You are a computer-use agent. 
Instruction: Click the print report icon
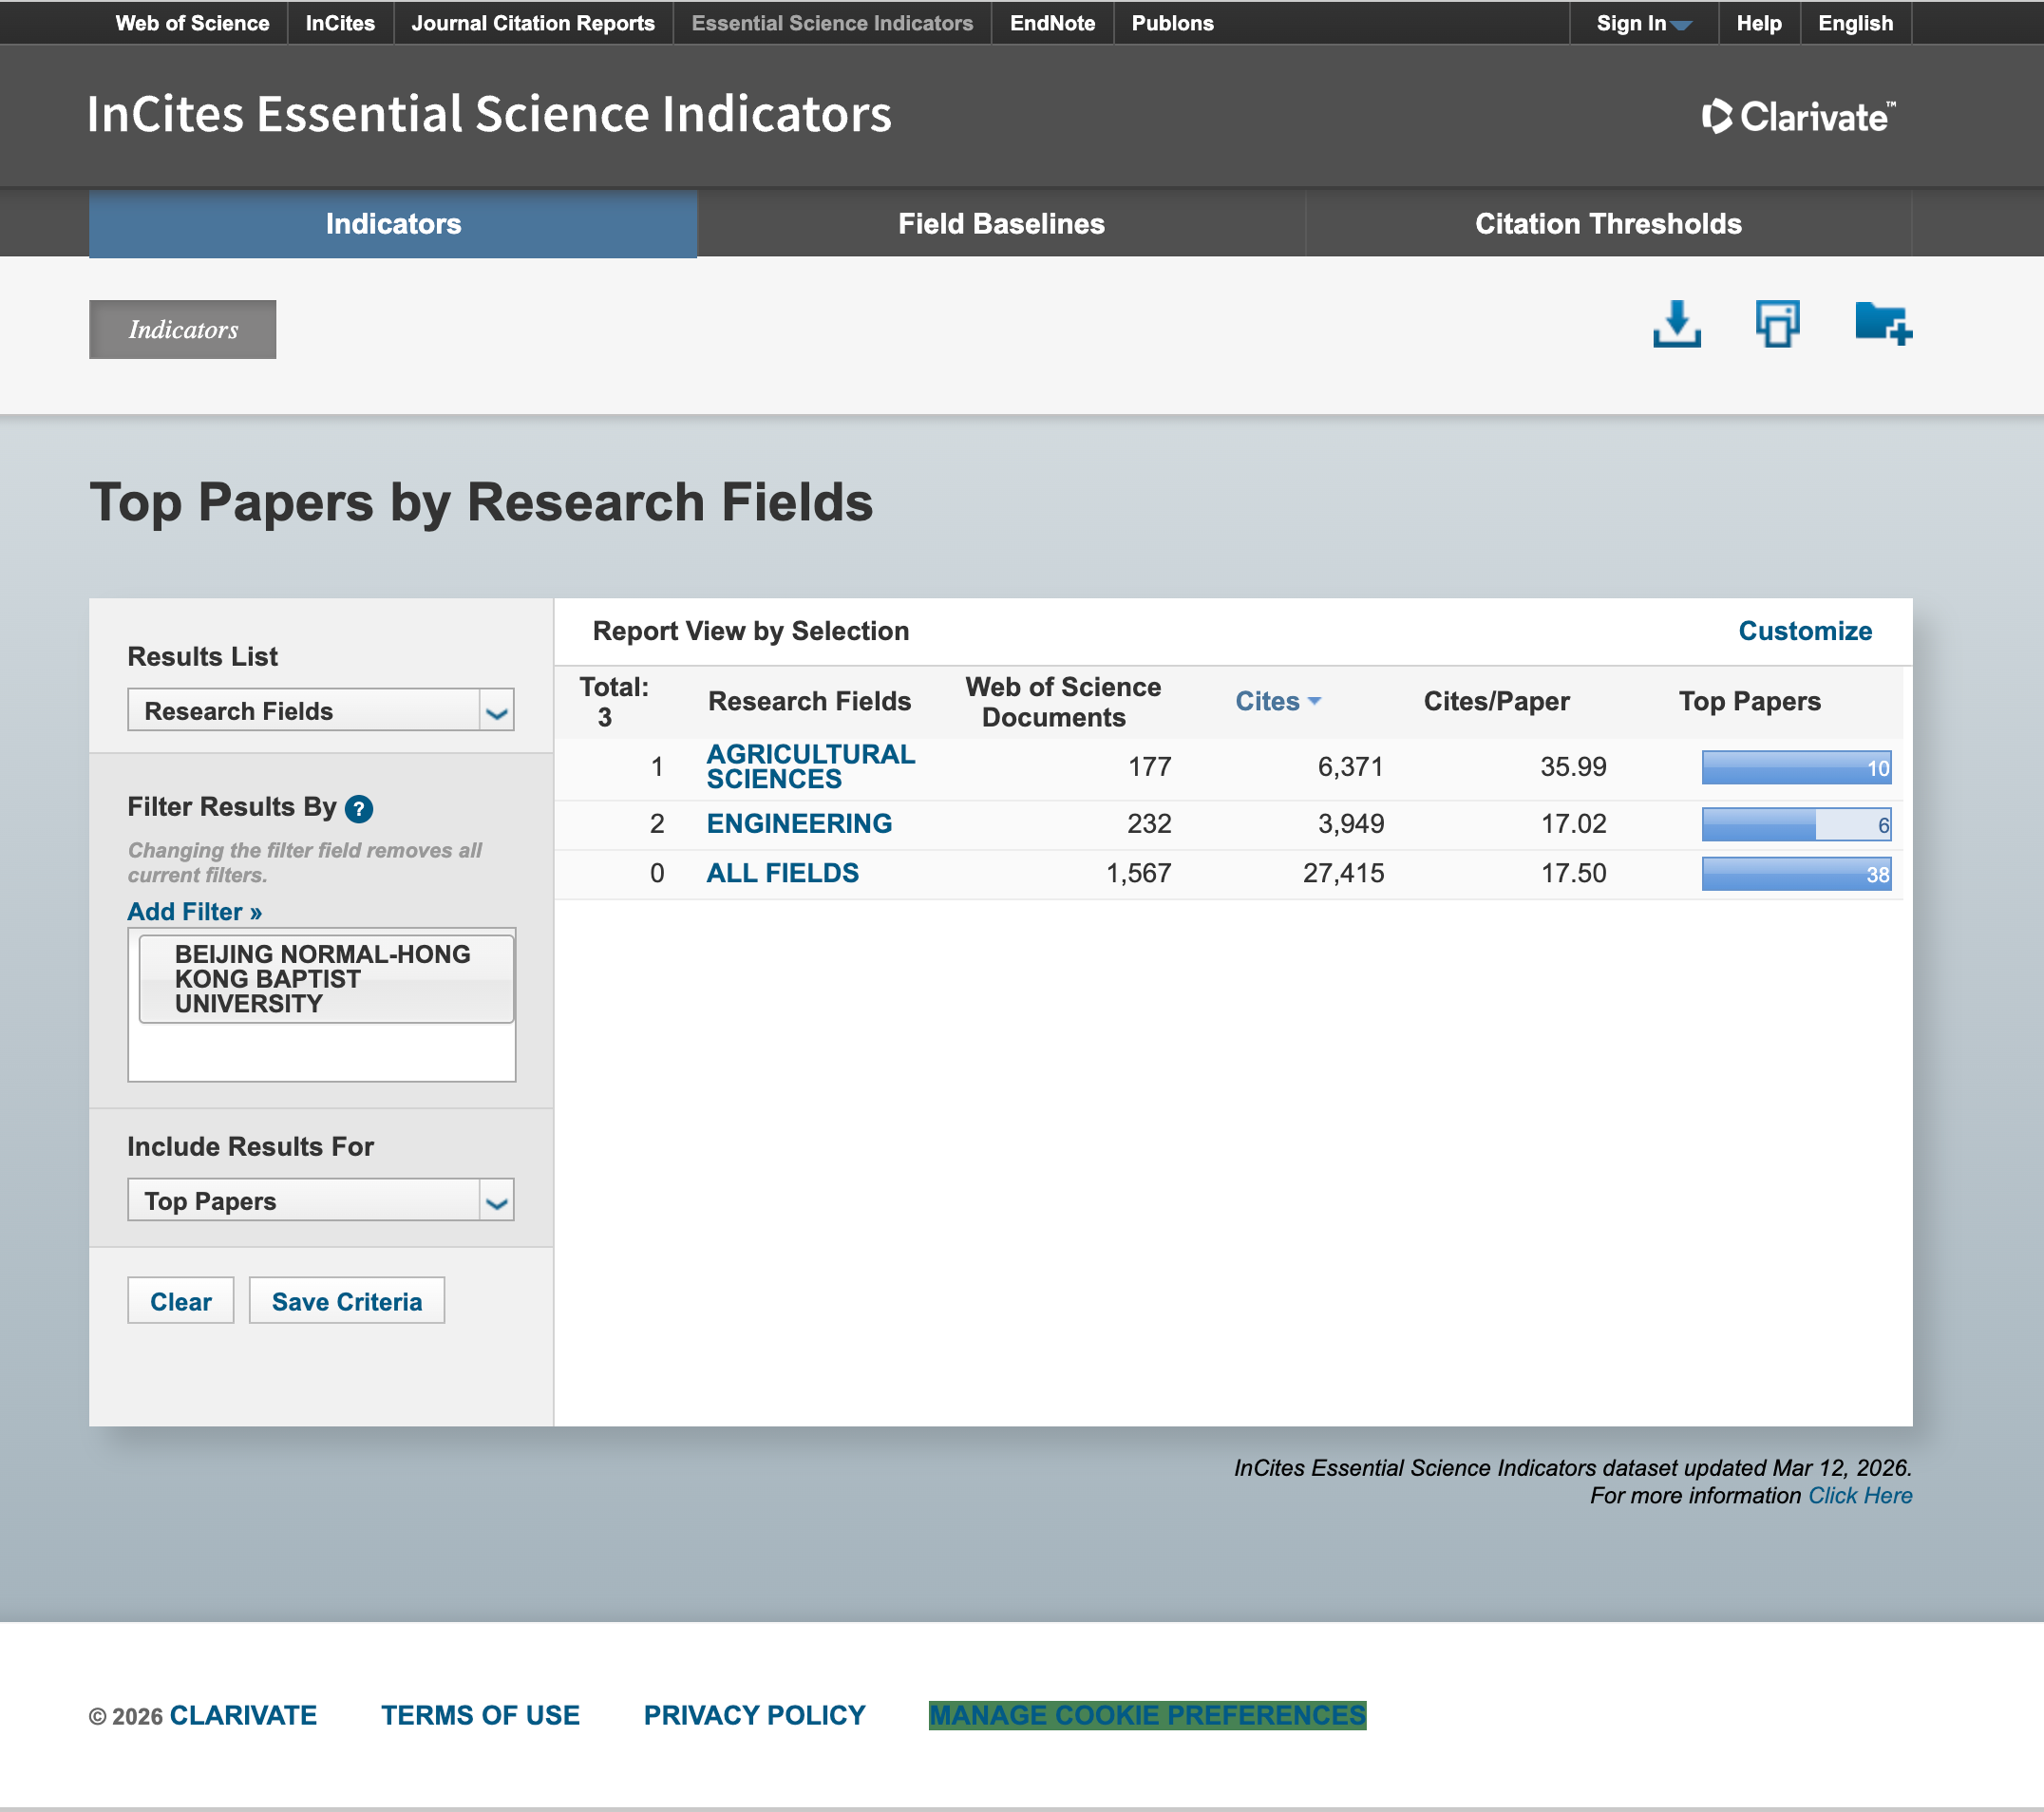click(x=1777, y=325)
